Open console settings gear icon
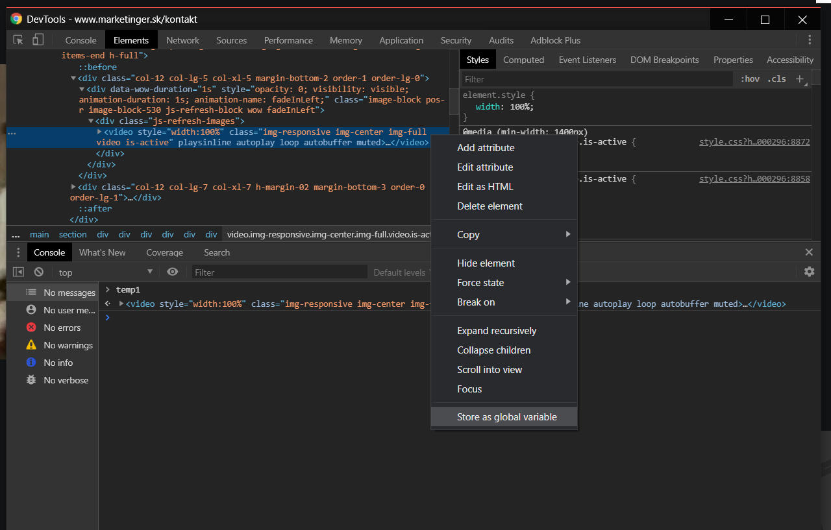The height and width of the screenshot is (530, 831). pyautogui.click(x=809, y=272)
